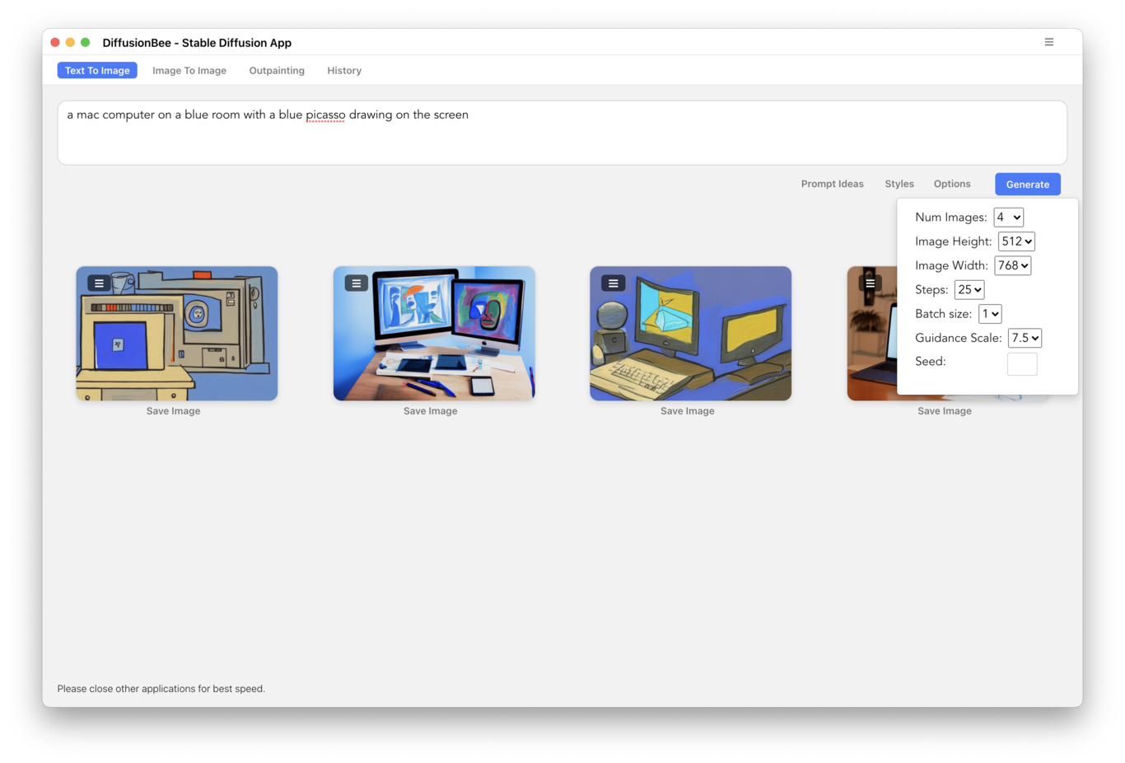
Task: Open menu icon on fourth generated image
Action: [x=870, y=283]
